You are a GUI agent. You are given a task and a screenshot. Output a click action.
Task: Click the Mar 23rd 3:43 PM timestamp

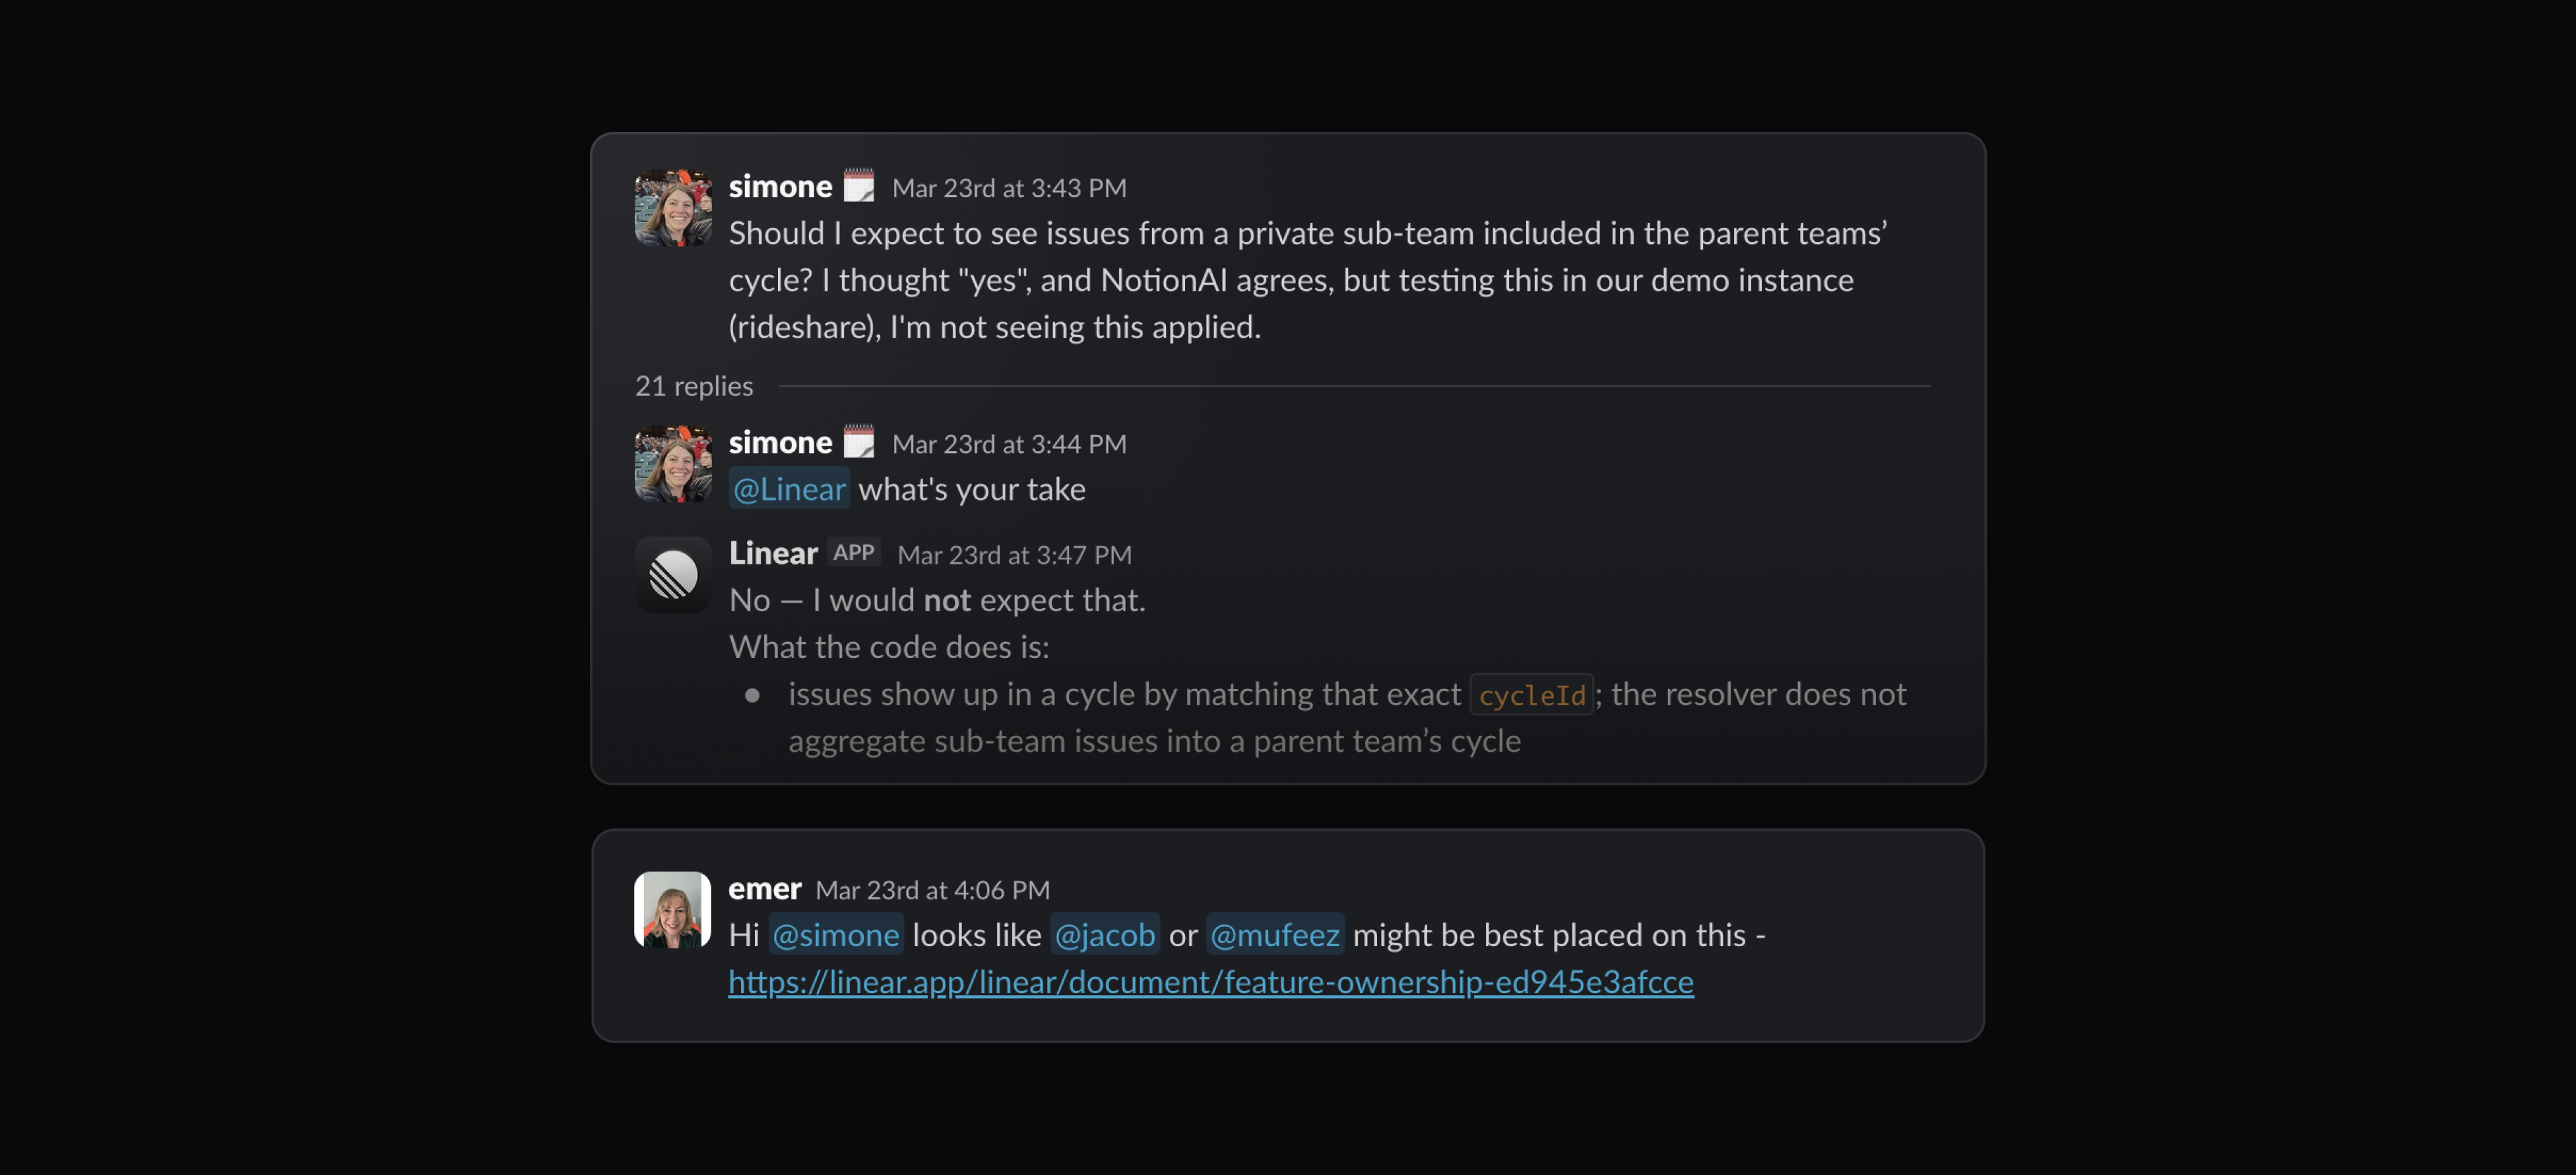pyautogui.click(x=1009, y=188)
